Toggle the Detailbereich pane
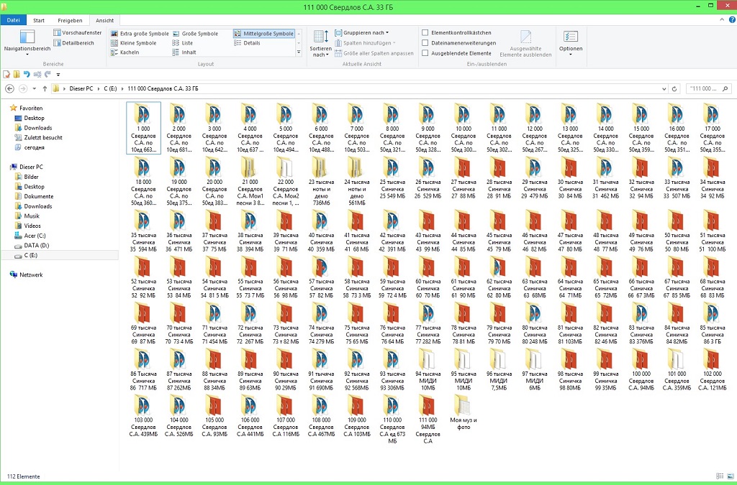The height and width of the screenshot is (485, 737). pyautogui.click(x=74, y=43)
